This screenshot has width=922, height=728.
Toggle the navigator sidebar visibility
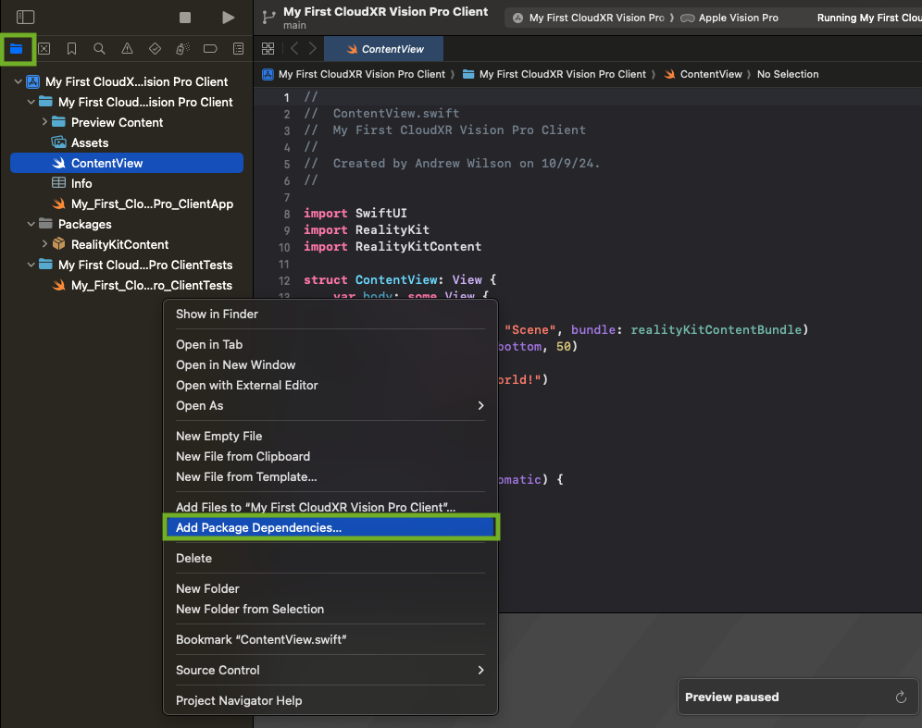tap(26, 18)
